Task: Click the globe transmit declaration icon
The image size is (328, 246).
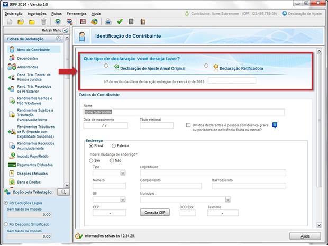Action: (94, 22)
